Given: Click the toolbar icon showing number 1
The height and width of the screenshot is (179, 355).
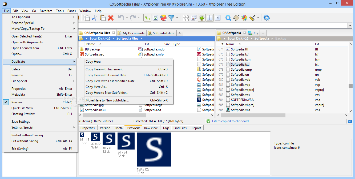Looking at the screenshot, I should click(x=218, y=18).
